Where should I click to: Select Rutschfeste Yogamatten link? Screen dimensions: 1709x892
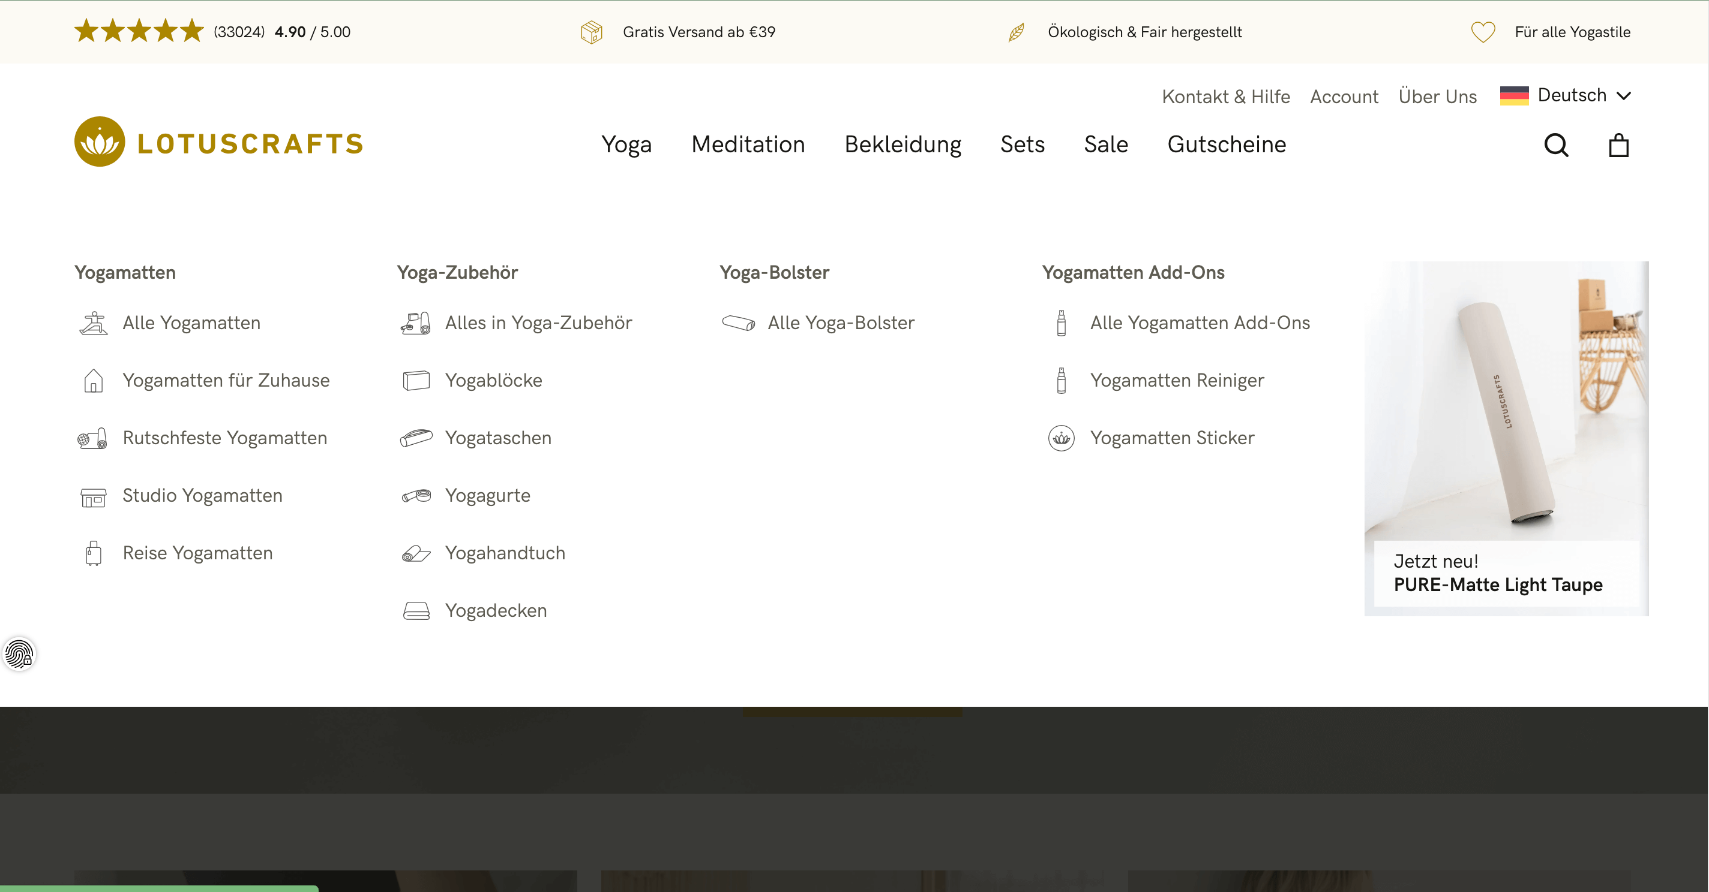pos(224,438)
